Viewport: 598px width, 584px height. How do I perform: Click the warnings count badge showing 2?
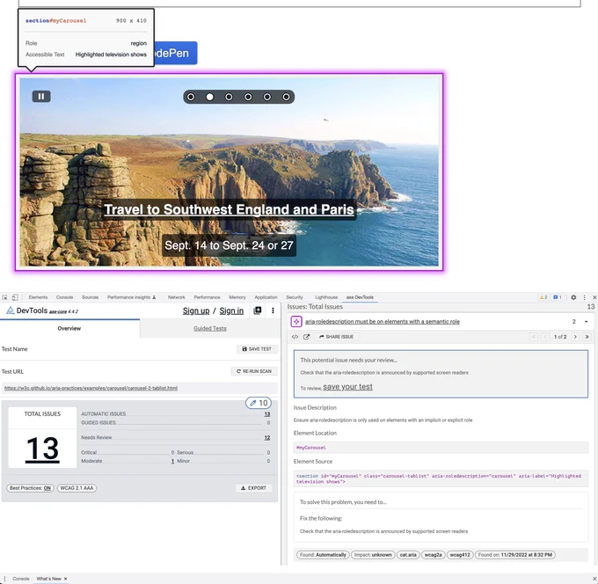tap(543, 297)
